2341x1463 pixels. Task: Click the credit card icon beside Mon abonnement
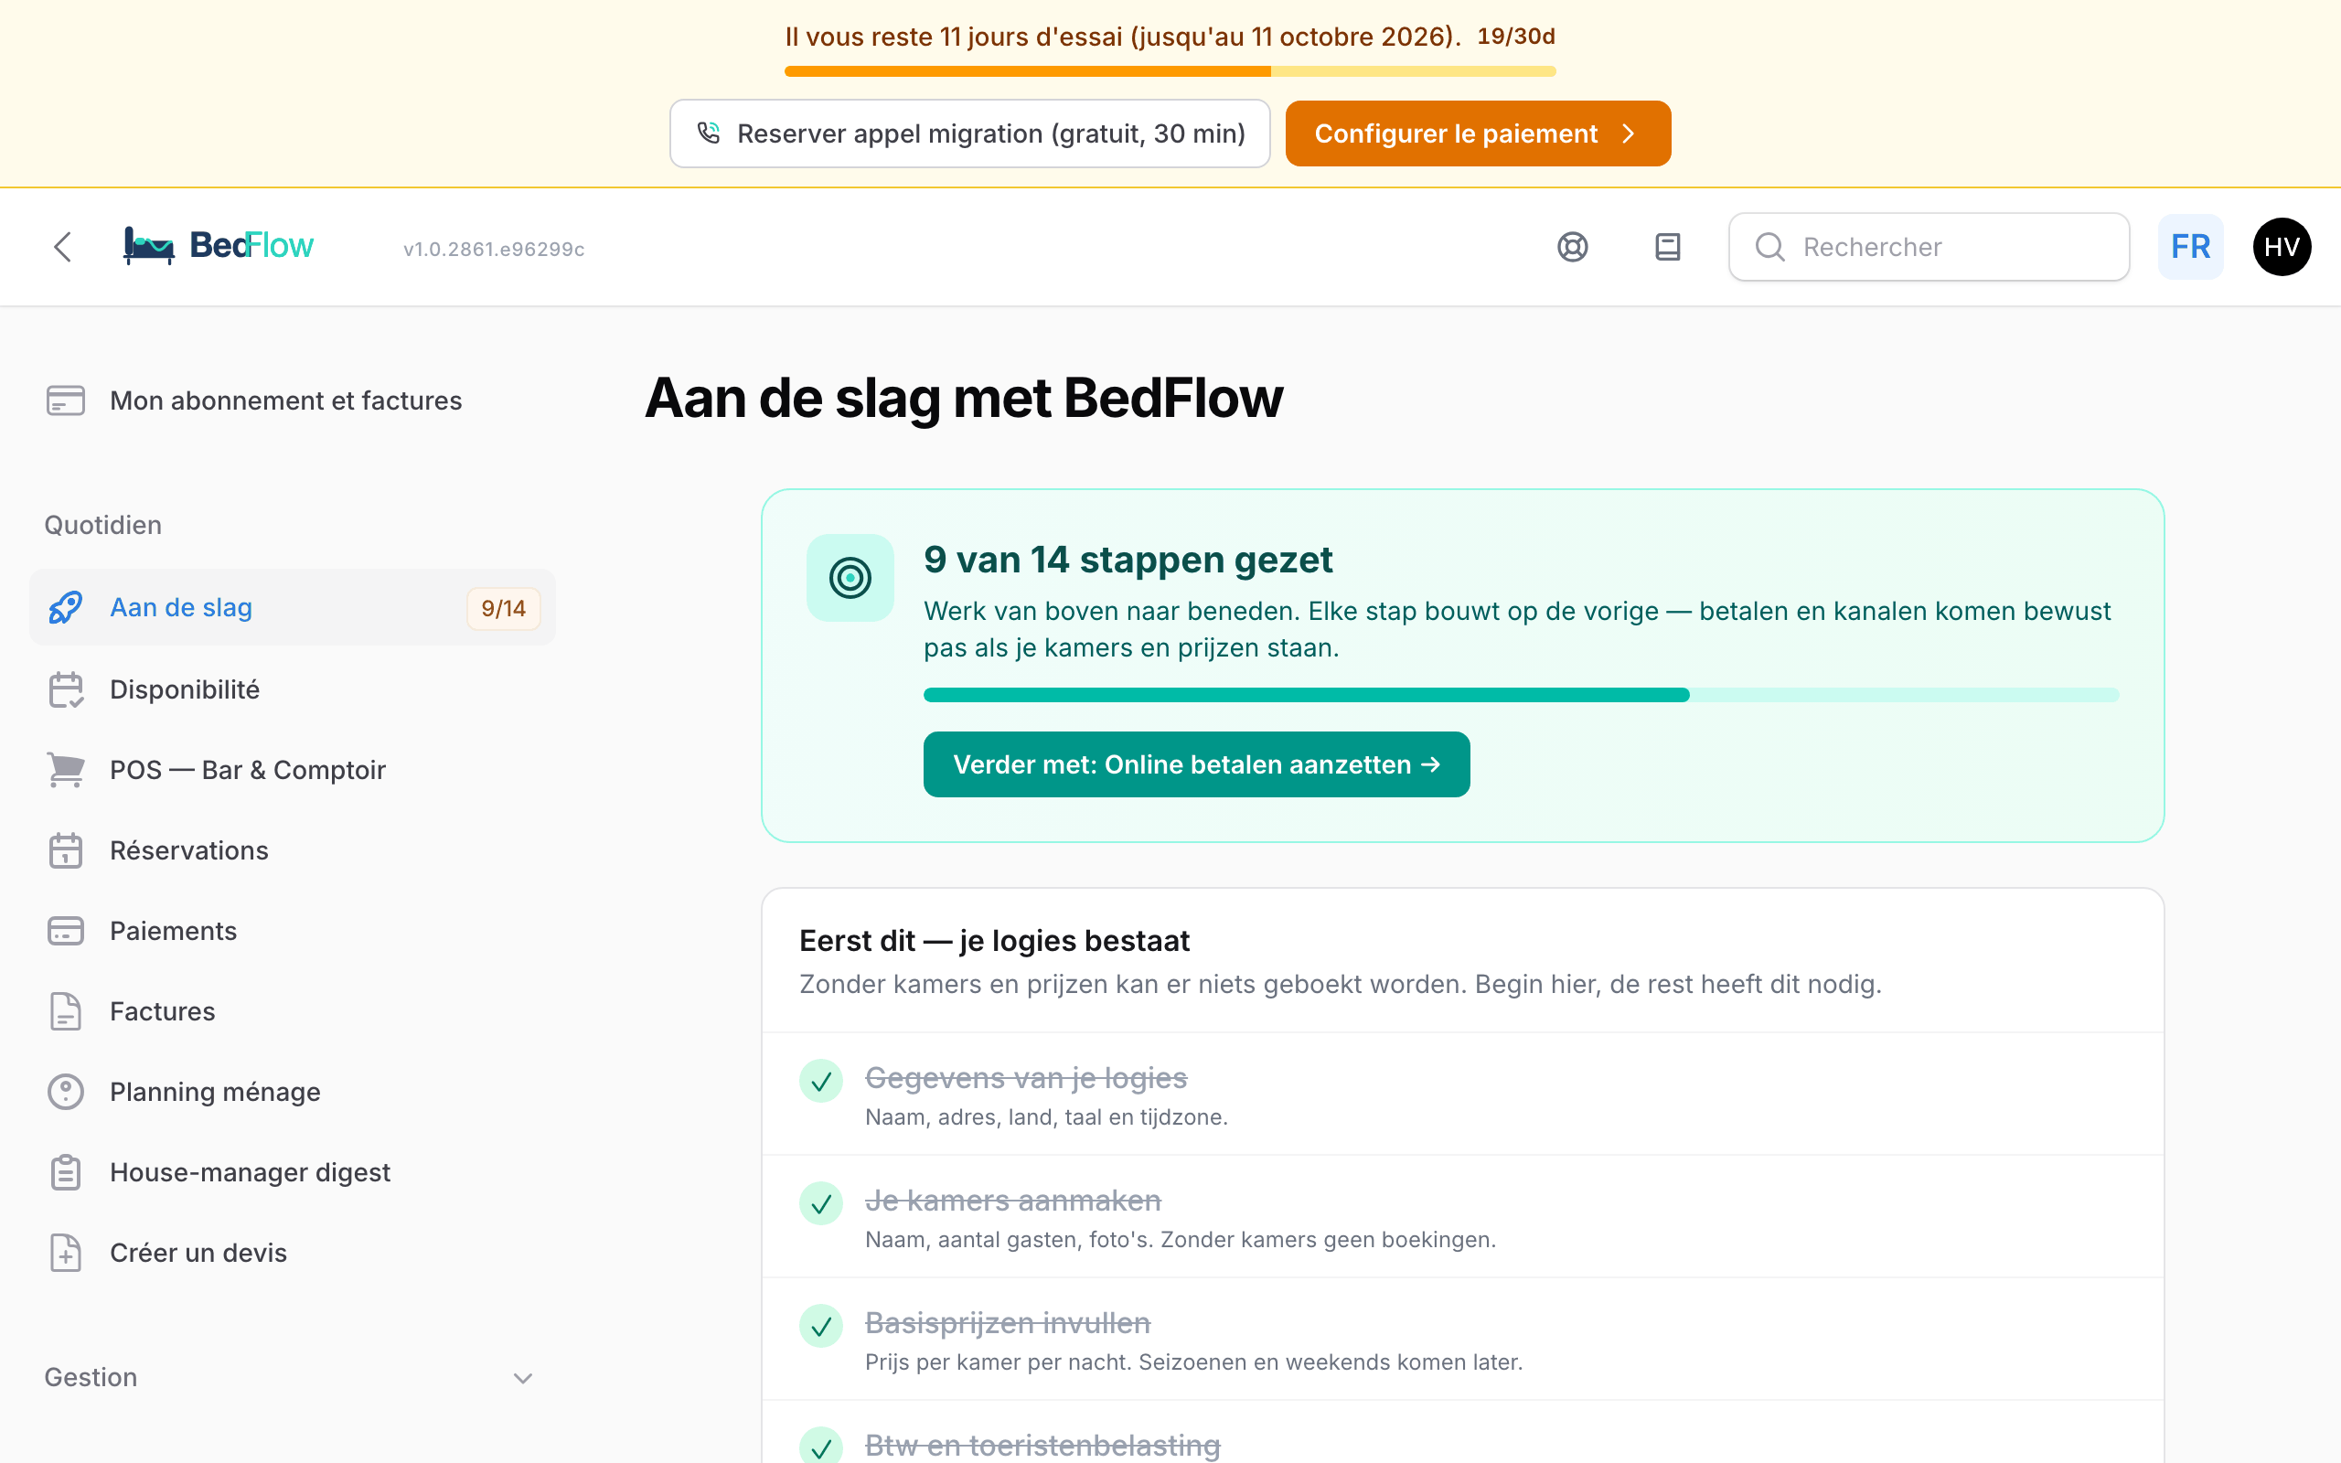click(66, 400)
